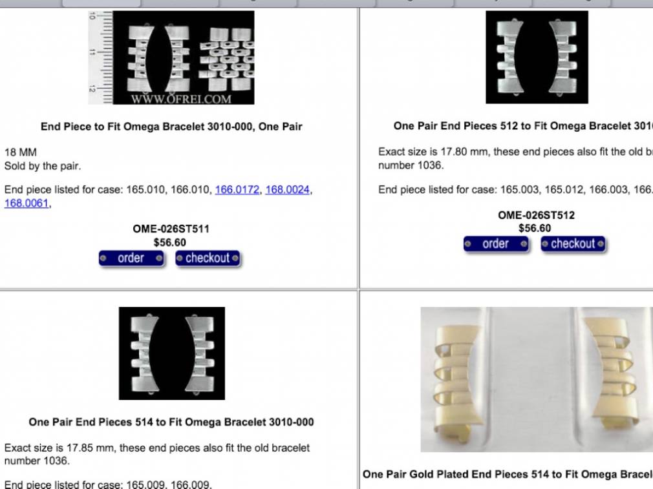Click the order button for OME-026ST511

click(131, 258)
